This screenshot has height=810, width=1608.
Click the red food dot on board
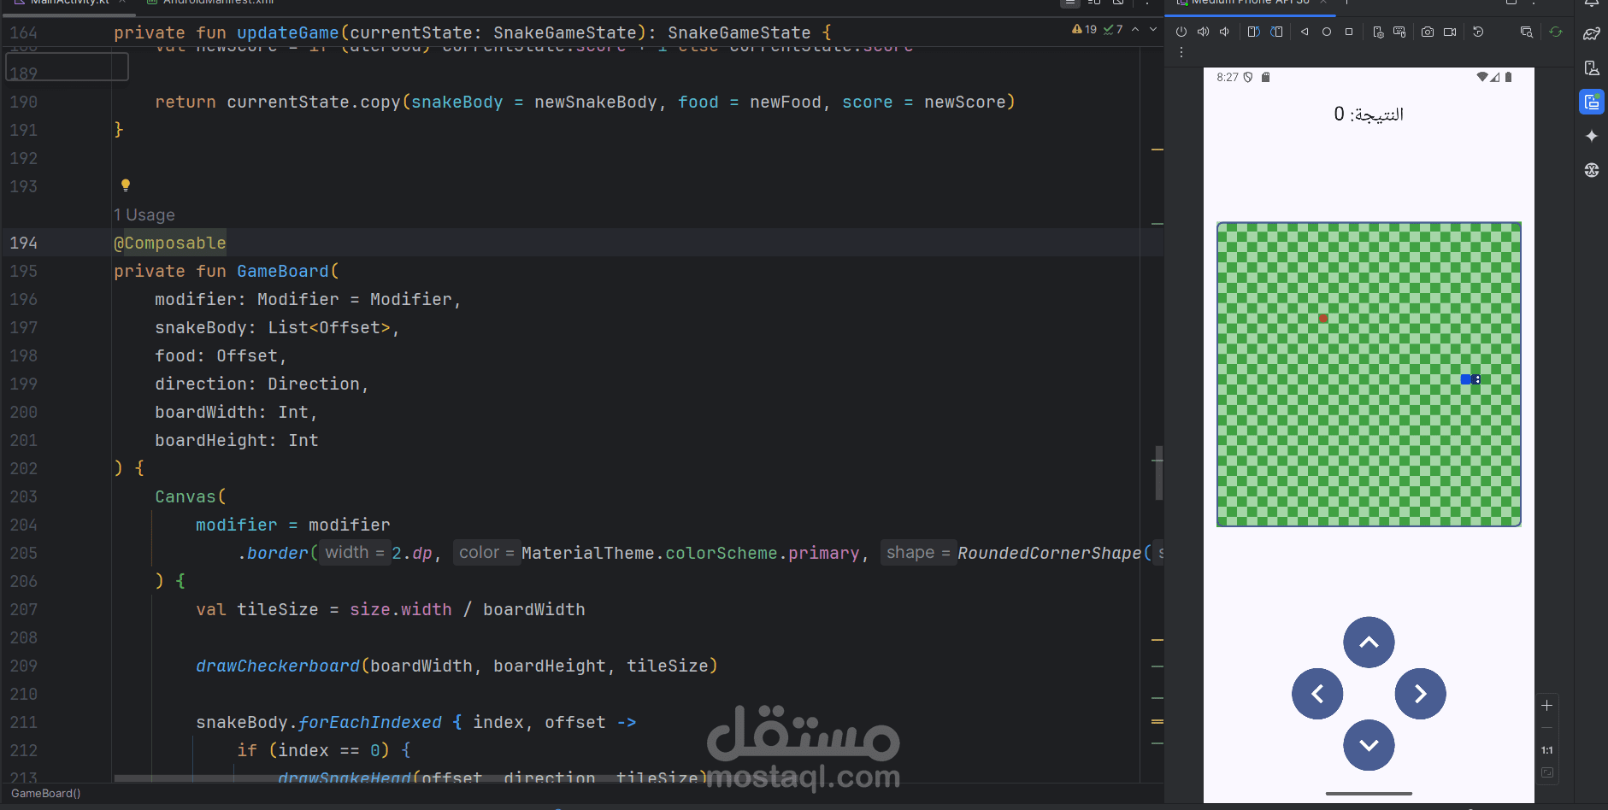click(x=1323, y=318)
